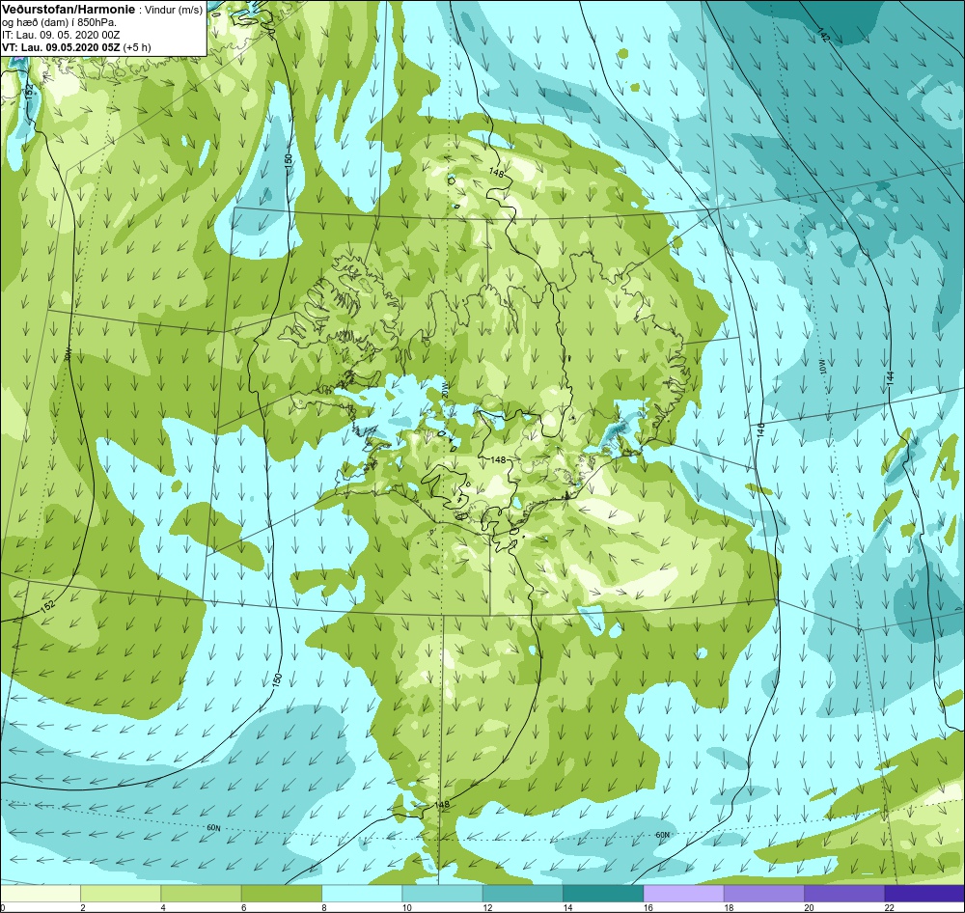Click the legend tick value 6
The image size is (965, 913).
243,907
